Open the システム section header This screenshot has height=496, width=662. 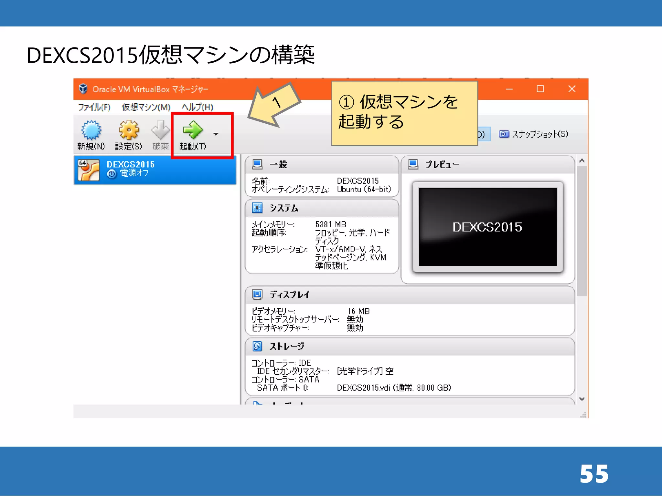(x=322, y=208)
